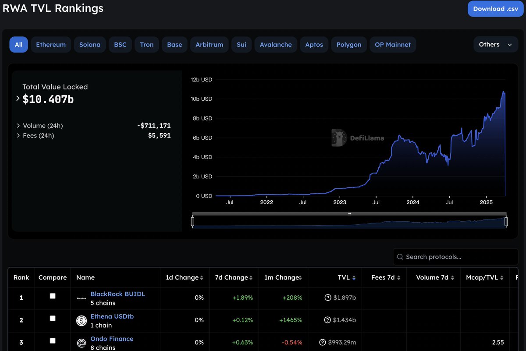Show Arbitrum RWA rankings
The width and height of the screenshot is (526, 351).
[x=210, y=45]
